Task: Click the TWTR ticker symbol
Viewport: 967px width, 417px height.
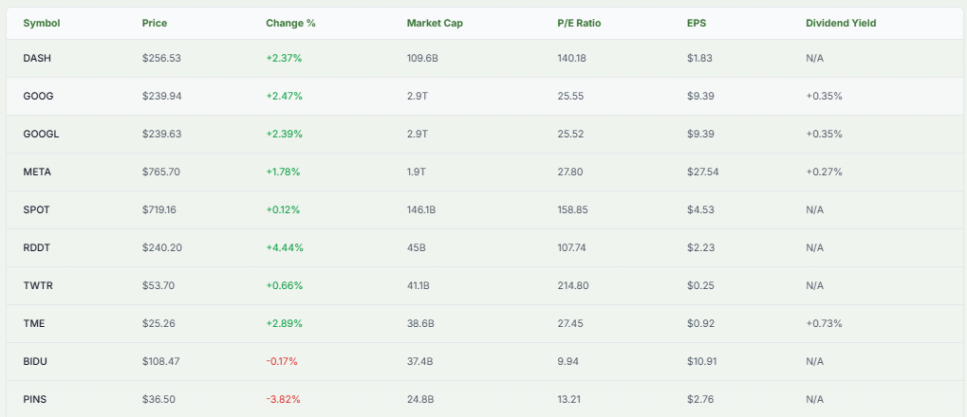Action: coord(37,285)
